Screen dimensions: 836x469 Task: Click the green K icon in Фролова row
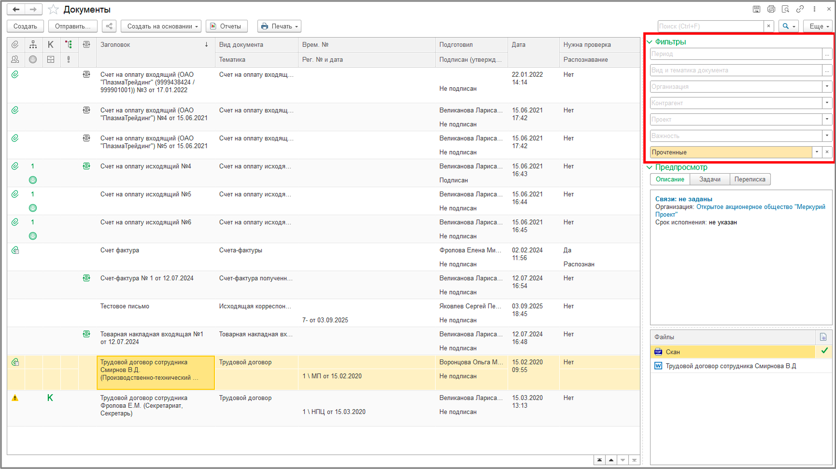pos(50,398)
